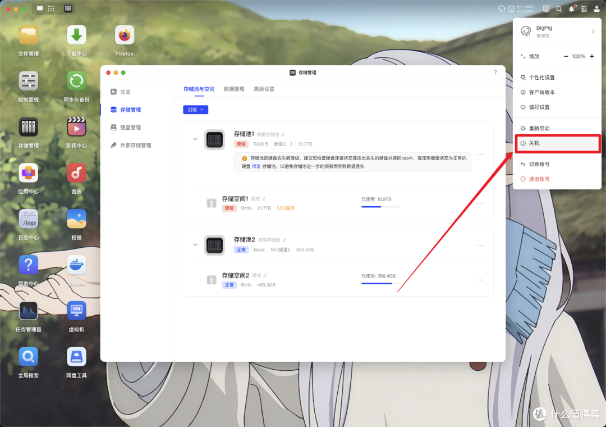Open the 应用中心 desktop icon
Image resolution: width=606 pixels, height=427 pixels.
click(x=28, y=174)
